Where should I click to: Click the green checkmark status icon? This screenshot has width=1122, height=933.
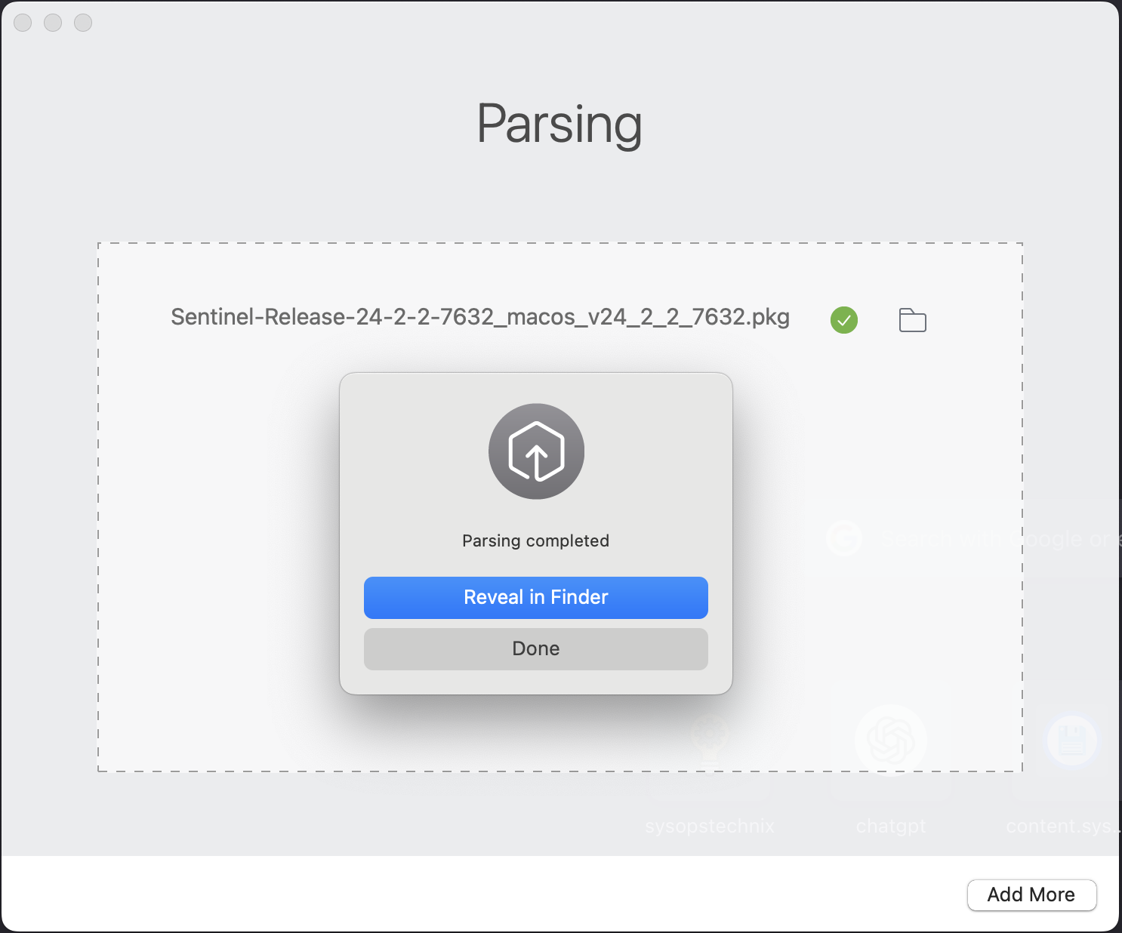click(844, 320)
